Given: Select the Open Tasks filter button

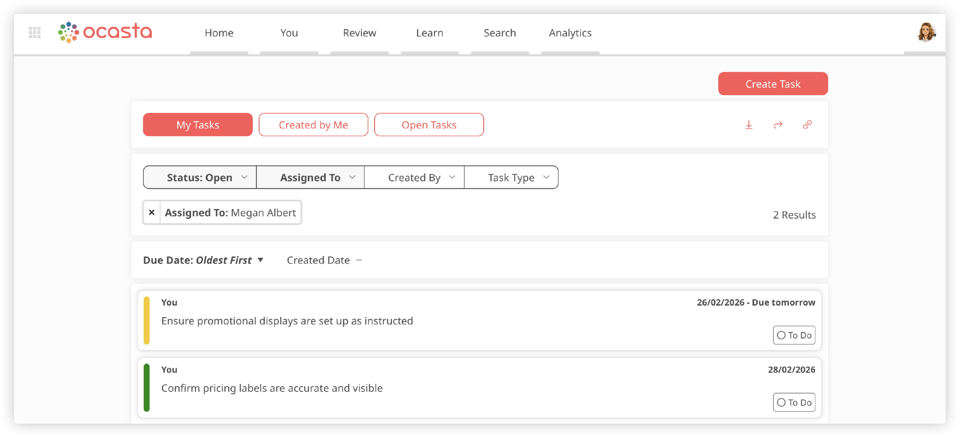Looking at the screenshot, I should [x=428, y=125].
